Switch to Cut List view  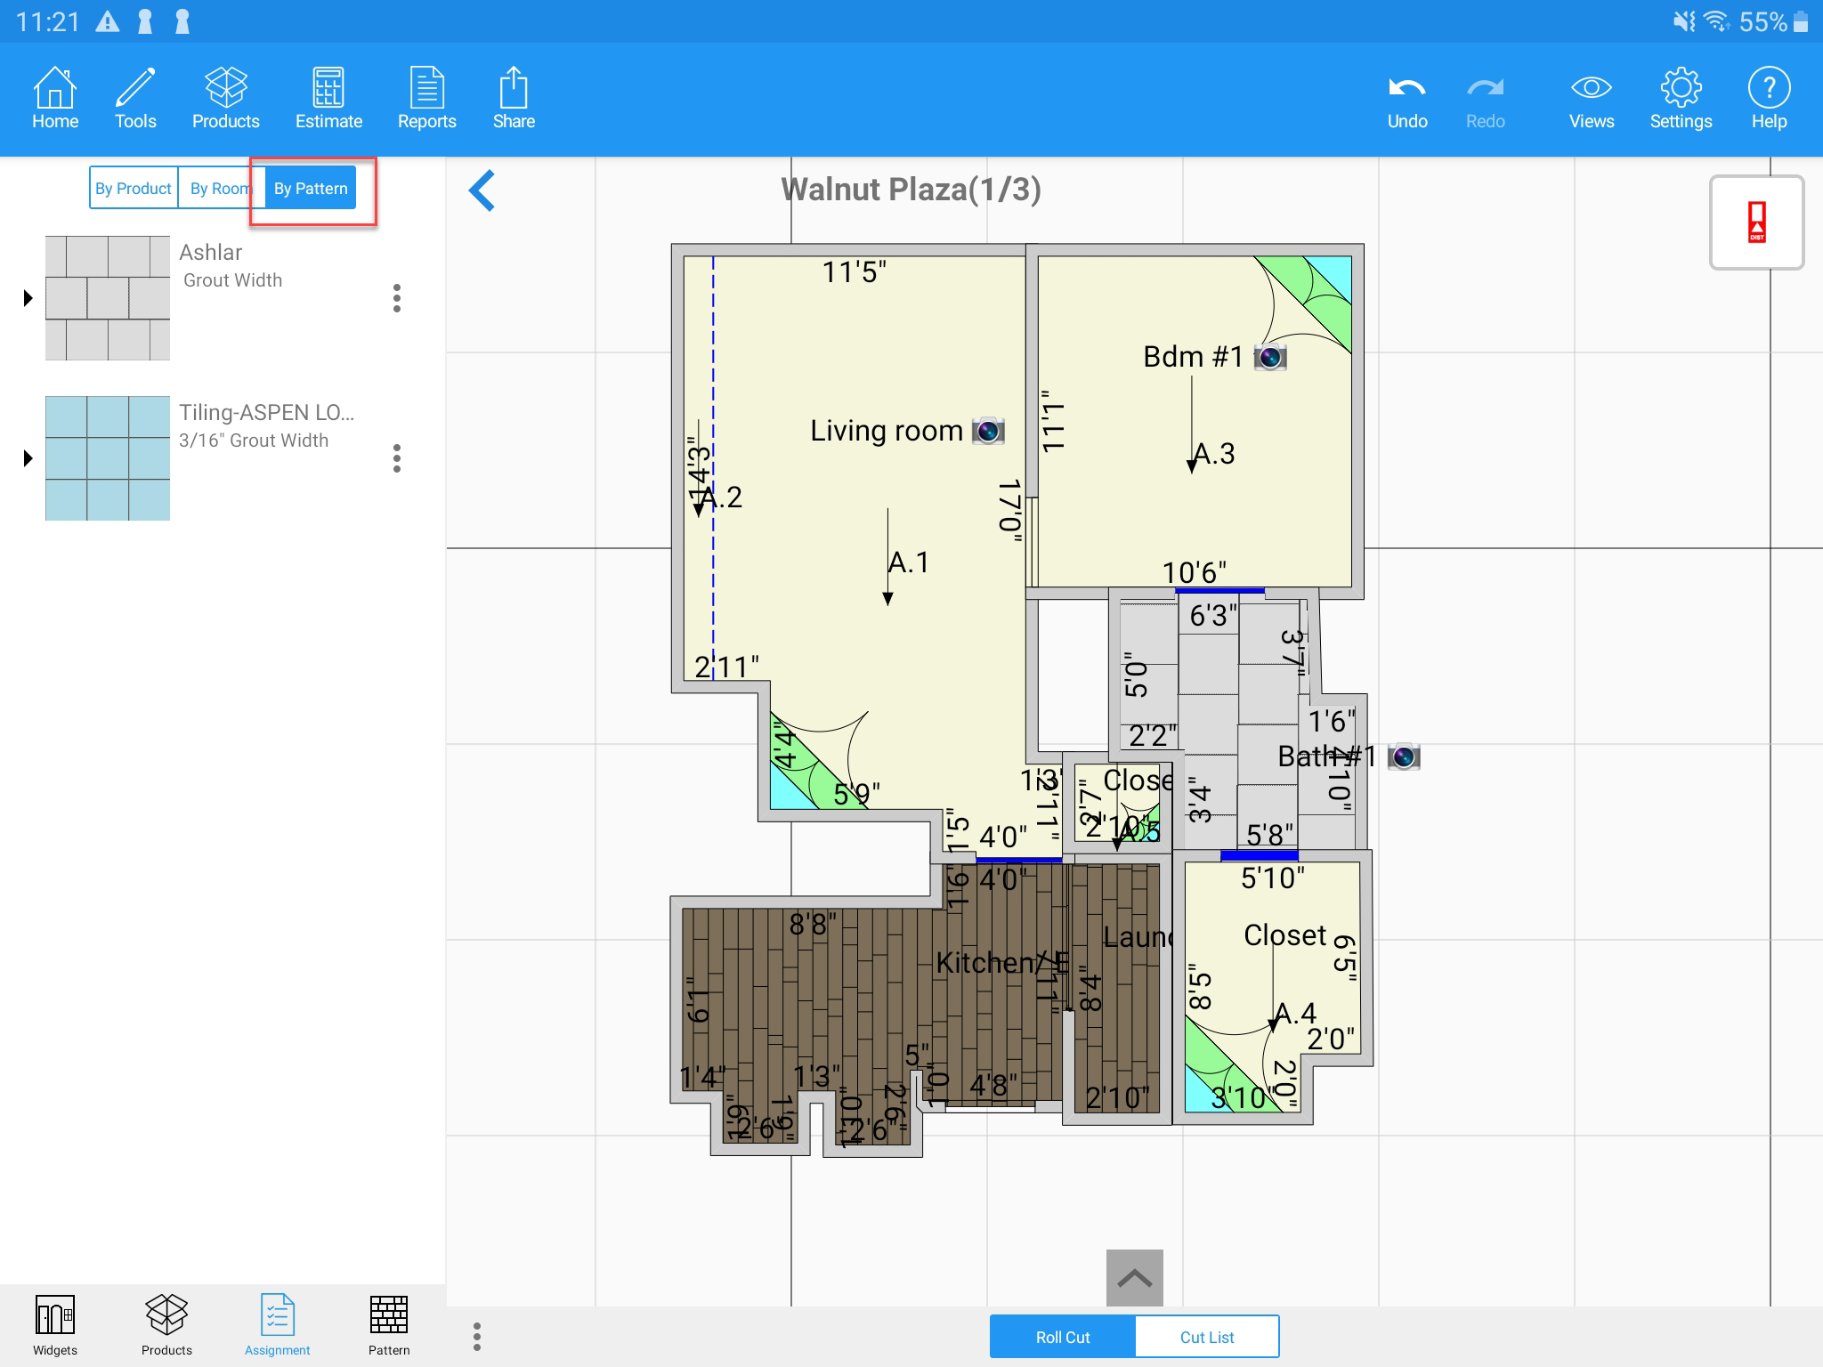pos(1206,1337)
